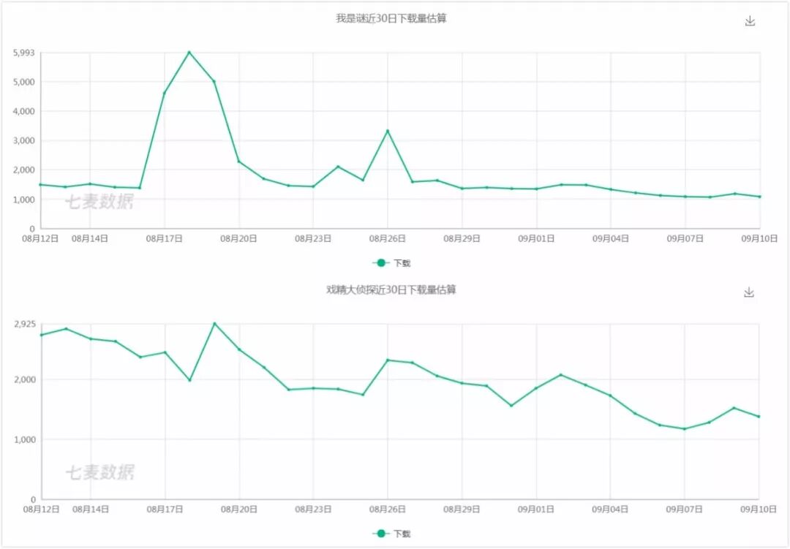This screenshot has height=549, width=790.
Task: Click the title 戏精大侦探近30日下载量估算
Action: point(391,290)
